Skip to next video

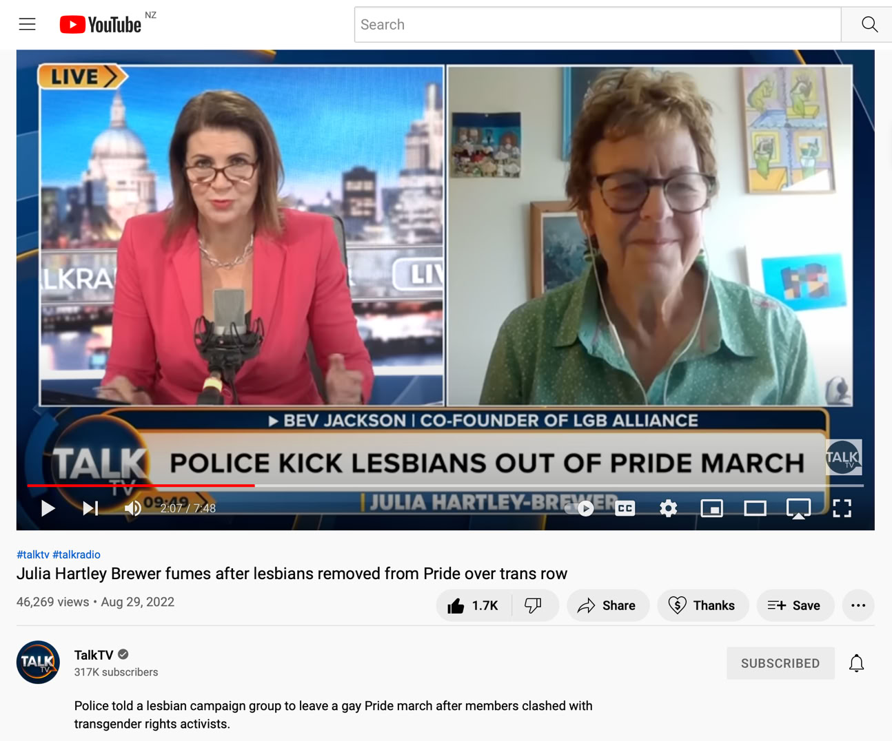click(90, 509)
